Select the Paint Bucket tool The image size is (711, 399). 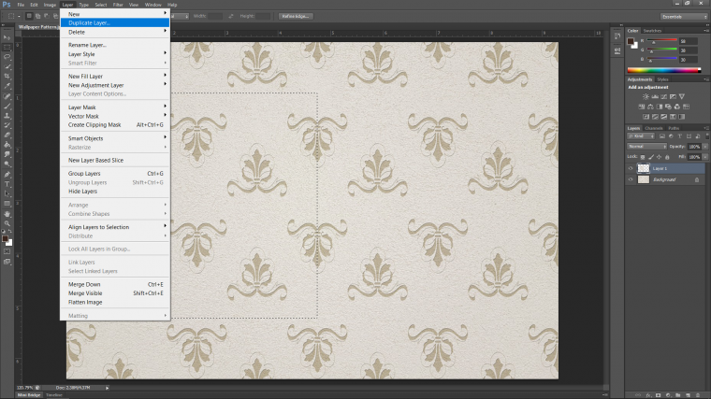pyautogui.click(x=7, y=145)
